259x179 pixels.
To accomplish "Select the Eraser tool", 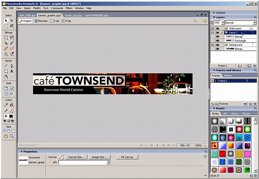I will [11, 48].
